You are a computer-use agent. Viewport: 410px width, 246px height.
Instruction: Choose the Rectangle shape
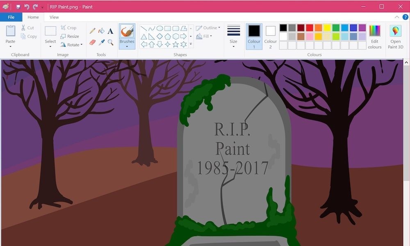pyautogui.click(x=168, y=29)
